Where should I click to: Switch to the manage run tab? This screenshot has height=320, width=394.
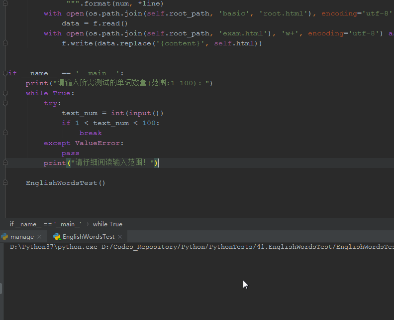(x=22, y=237)
